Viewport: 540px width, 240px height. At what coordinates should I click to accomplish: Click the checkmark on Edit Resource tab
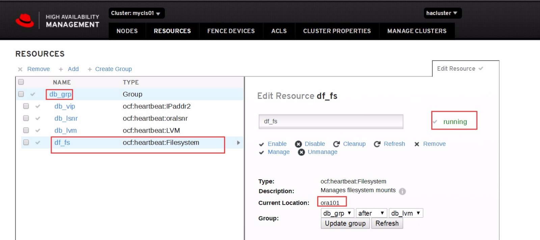(481, 69)
